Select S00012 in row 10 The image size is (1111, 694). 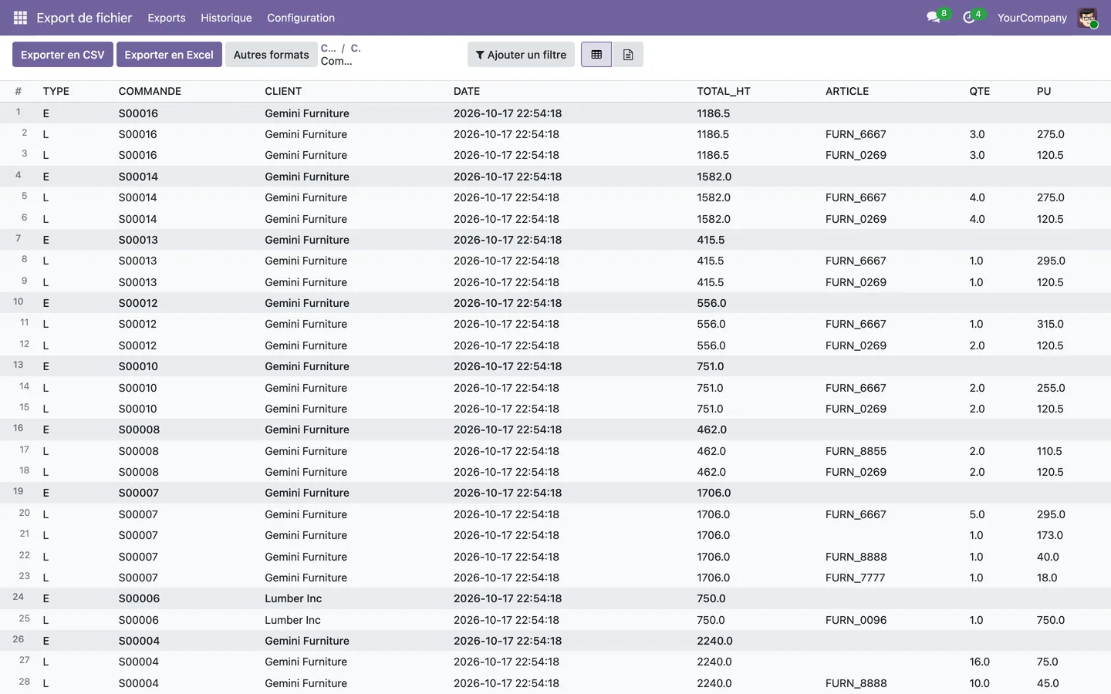click(x=138, y=303)
